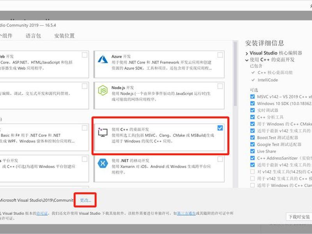Viewport: 312px width, 234px height.
Task: Click the C++ desktop development monitor icon
Action: (103, 132)
